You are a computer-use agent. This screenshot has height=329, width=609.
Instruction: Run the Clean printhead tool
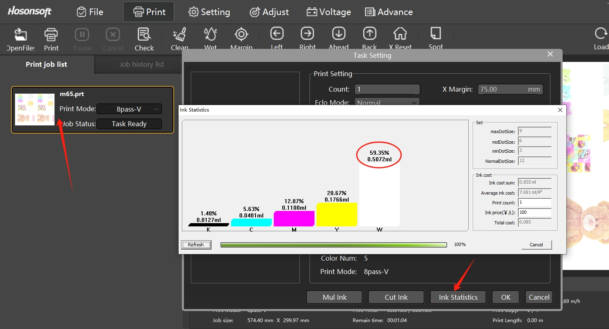coord(179,35)
